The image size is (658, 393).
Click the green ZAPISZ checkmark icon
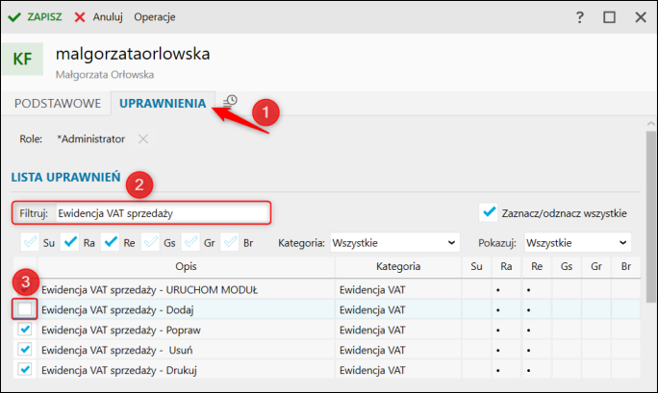(14, 17)
